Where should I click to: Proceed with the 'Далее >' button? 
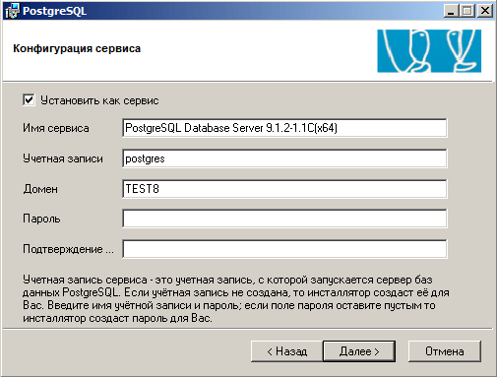tap(359, 351)
